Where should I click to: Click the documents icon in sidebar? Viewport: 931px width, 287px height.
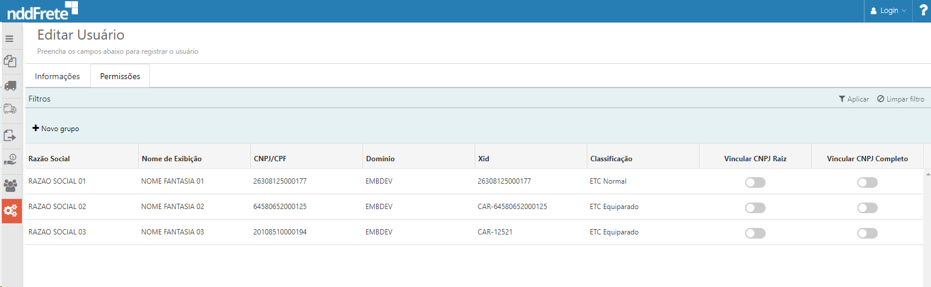click(x=10, y=61)
